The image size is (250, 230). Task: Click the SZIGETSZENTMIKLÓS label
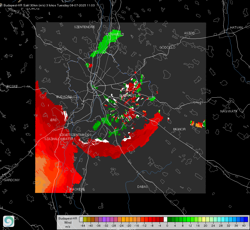[x=75, y=135]
